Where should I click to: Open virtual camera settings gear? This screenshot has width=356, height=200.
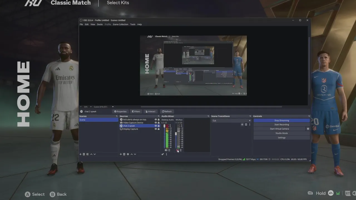[x=308, y=129]
